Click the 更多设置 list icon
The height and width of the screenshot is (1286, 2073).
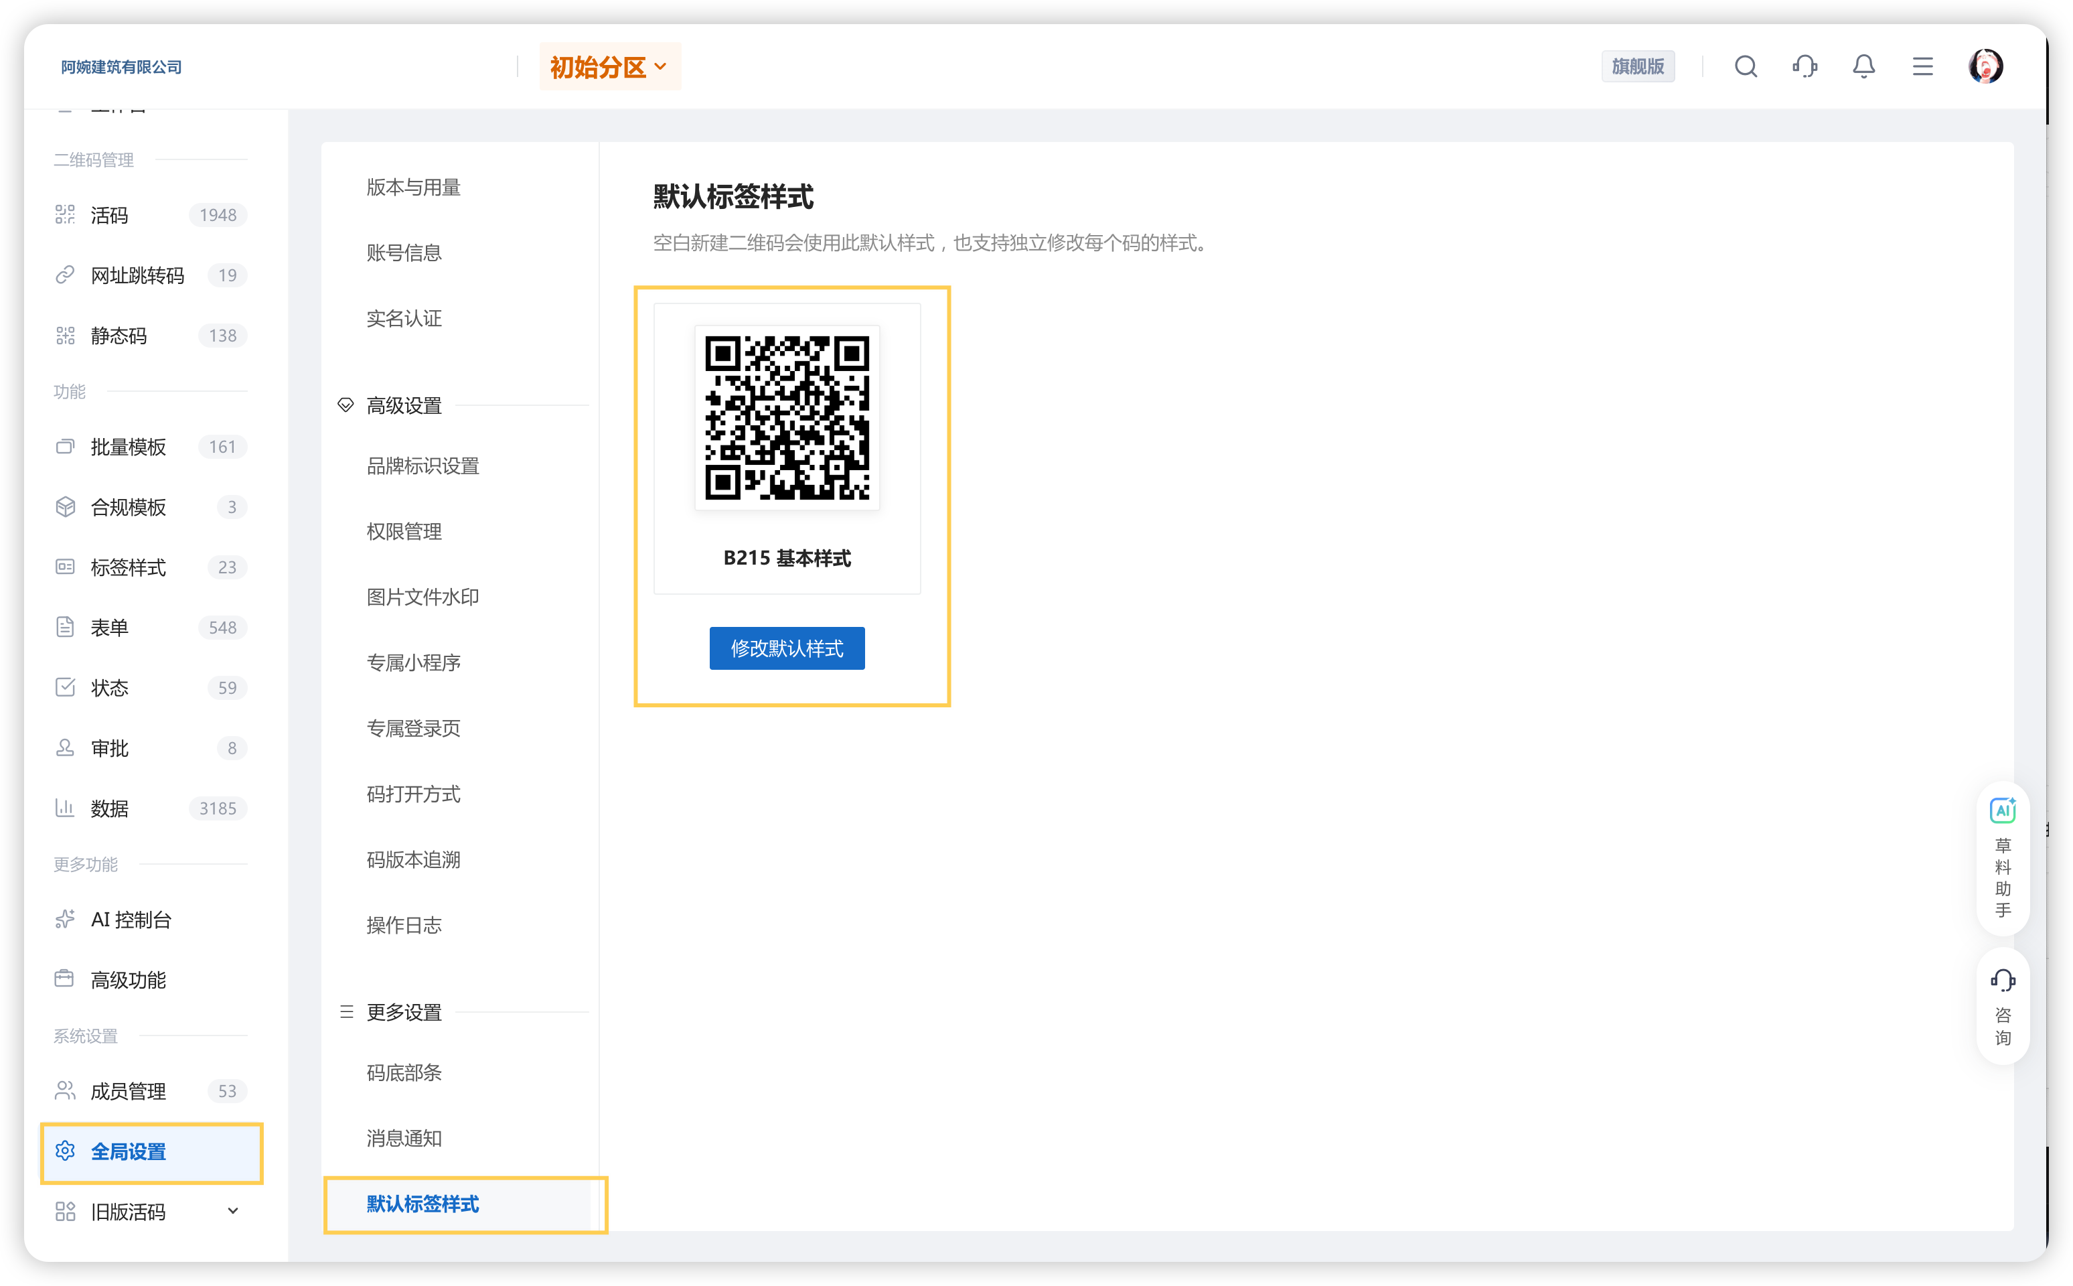(x=346, y=1011)
